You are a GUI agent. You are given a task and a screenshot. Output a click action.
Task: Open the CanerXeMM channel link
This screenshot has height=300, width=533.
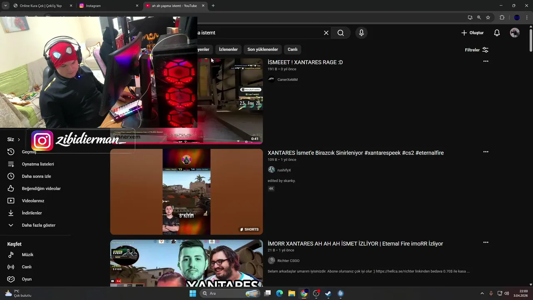287,80
